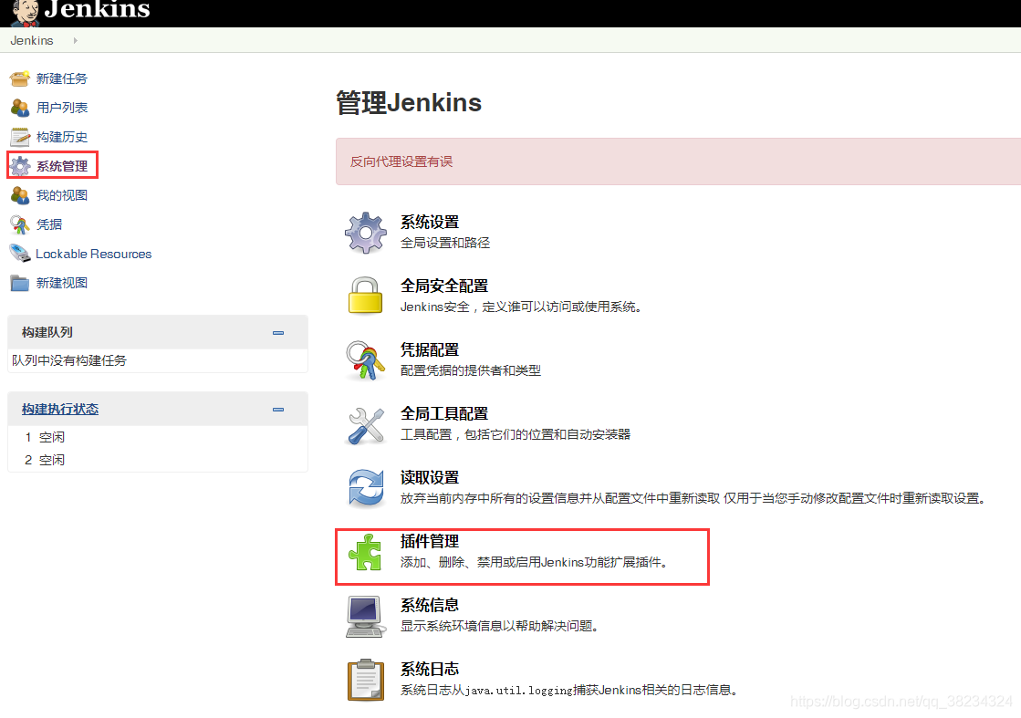
Task: Open the 新建任务 link
Action: [62, 78]
